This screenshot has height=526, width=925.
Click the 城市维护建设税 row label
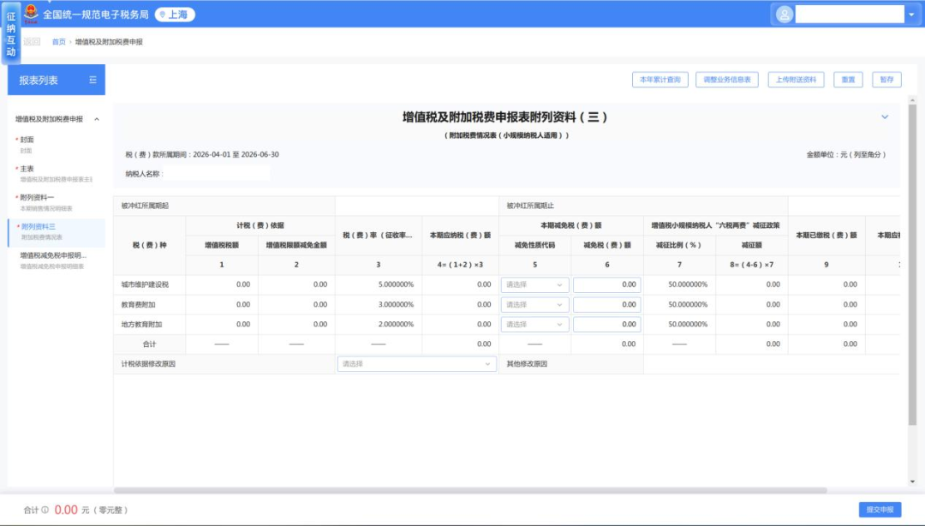[x=145, y=284]
